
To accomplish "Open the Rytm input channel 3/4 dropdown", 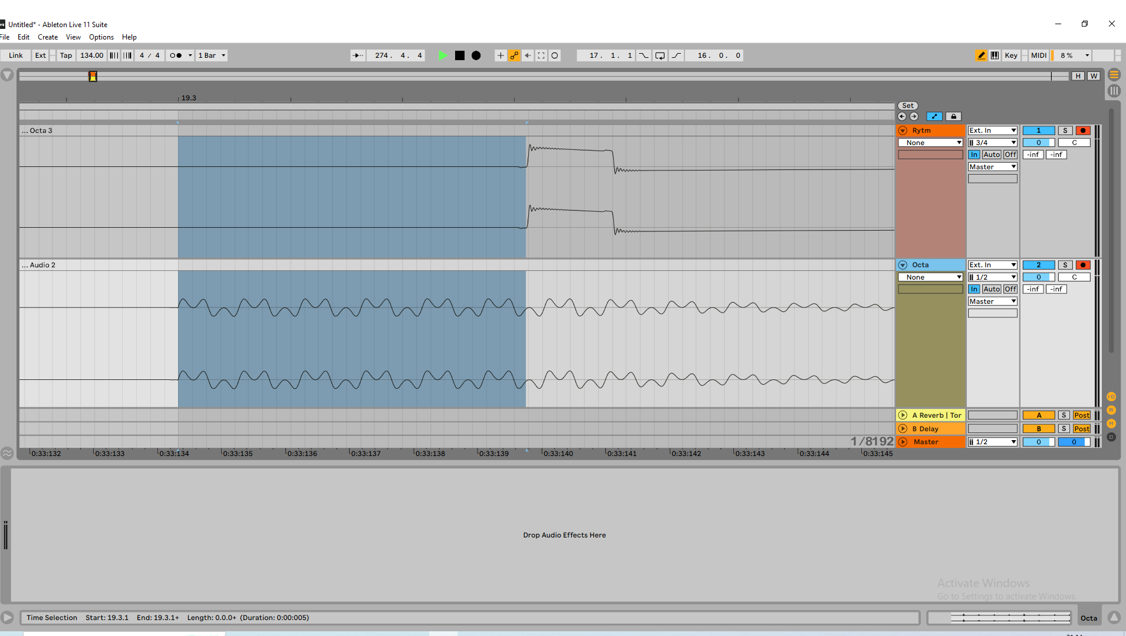I will [993, 143].
